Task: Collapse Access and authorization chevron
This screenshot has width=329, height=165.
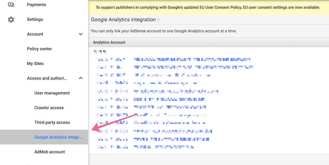Action: pyautogui.click(x=81, y=78)
